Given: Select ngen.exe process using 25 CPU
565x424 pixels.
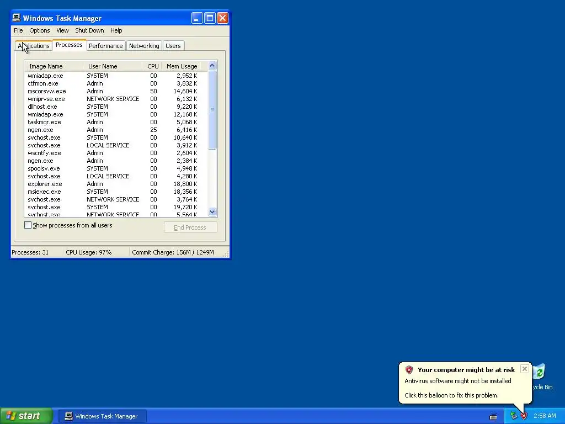Looking at the screenshot, I should pyautogui.click(x=116, y=130).
